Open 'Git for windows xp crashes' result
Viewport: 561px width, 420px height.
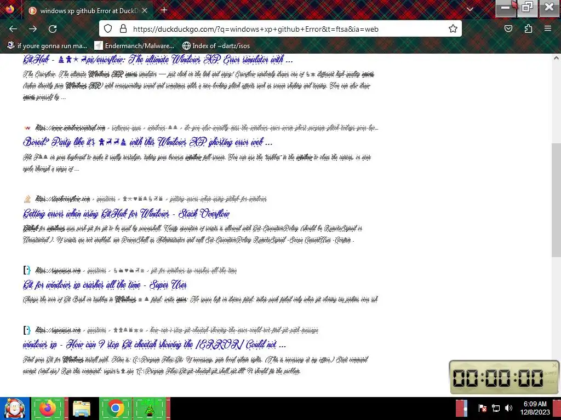coord(105,284)
